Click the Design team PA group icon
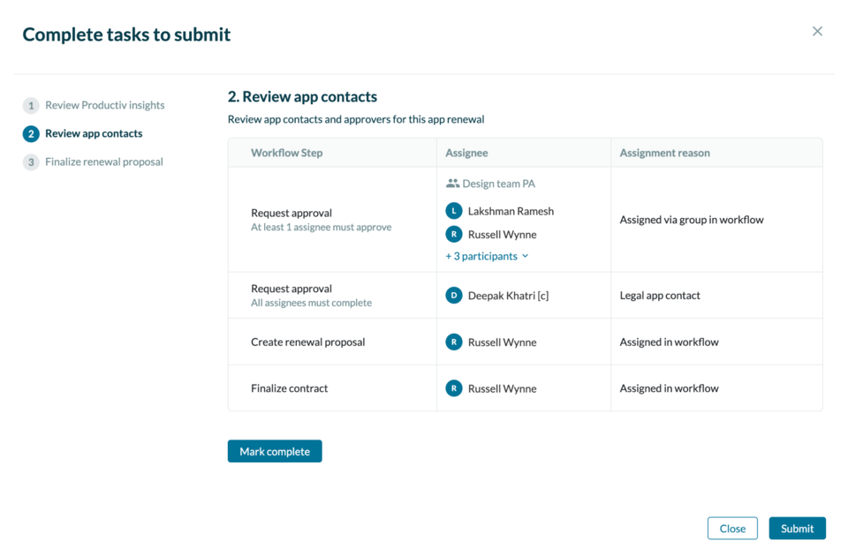Screen dimensions: 848x556 tap(453, 184)
